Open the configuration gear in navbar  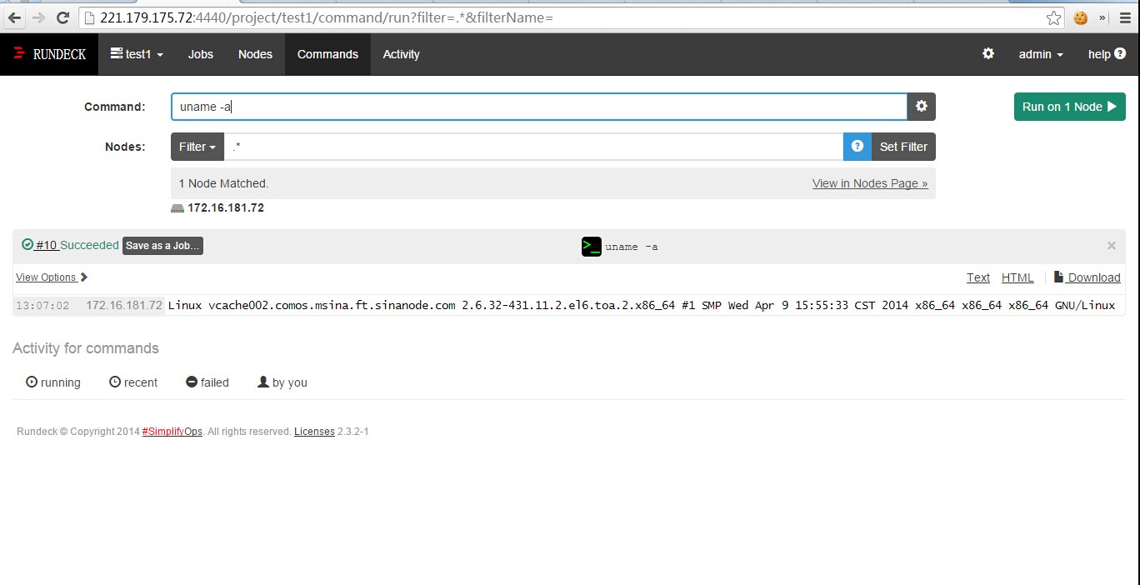coord(988,53)
